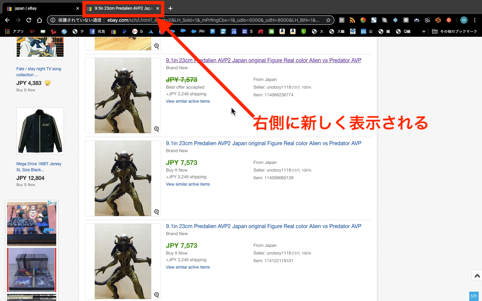Click the scroll-to-top arrow button

[477, 276]
